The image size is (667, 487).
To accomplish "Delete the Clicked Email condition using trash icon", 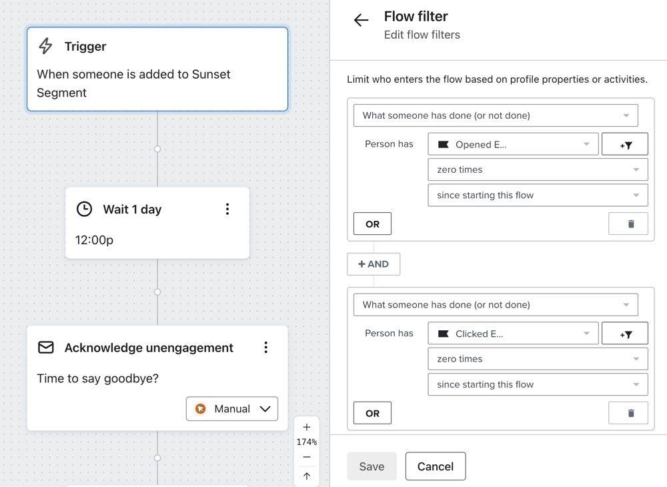I will pos(628,412).
